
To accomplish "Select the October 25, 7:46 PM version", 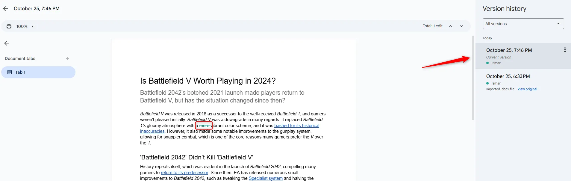I will click(x=523, y=56).
